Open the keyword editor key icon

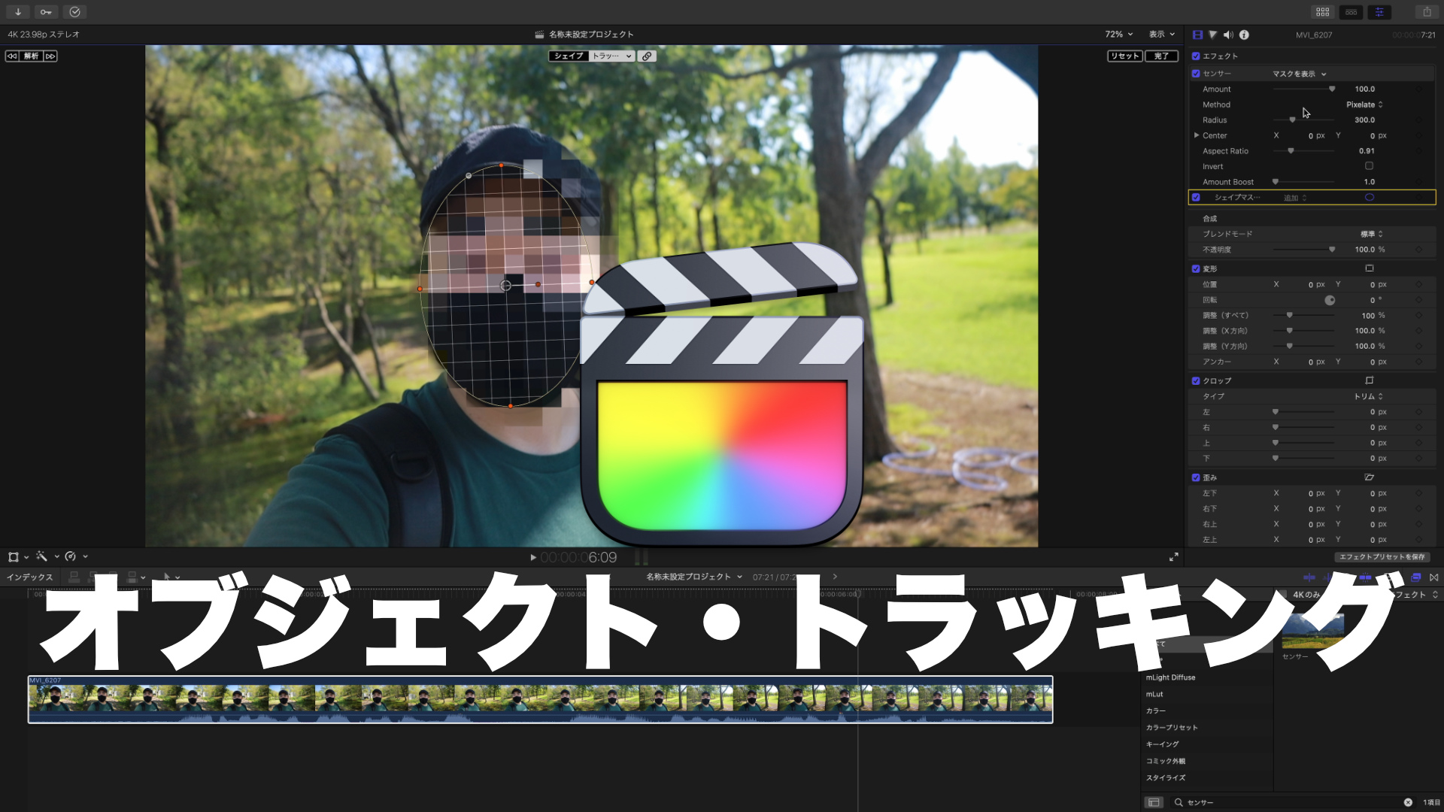coord(46,12)
